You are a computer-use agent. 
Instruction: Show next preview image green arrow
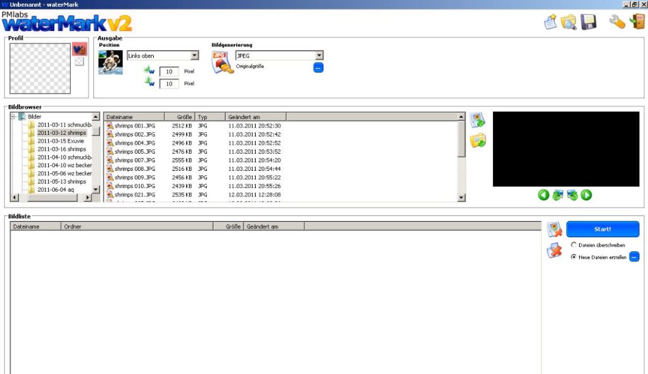pos(587,195)
